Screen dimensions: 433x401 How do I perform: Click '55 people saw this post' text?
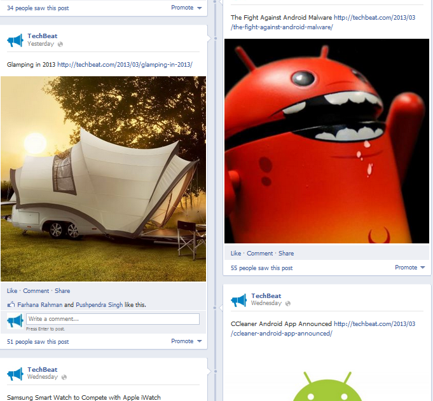coord(262,268)
